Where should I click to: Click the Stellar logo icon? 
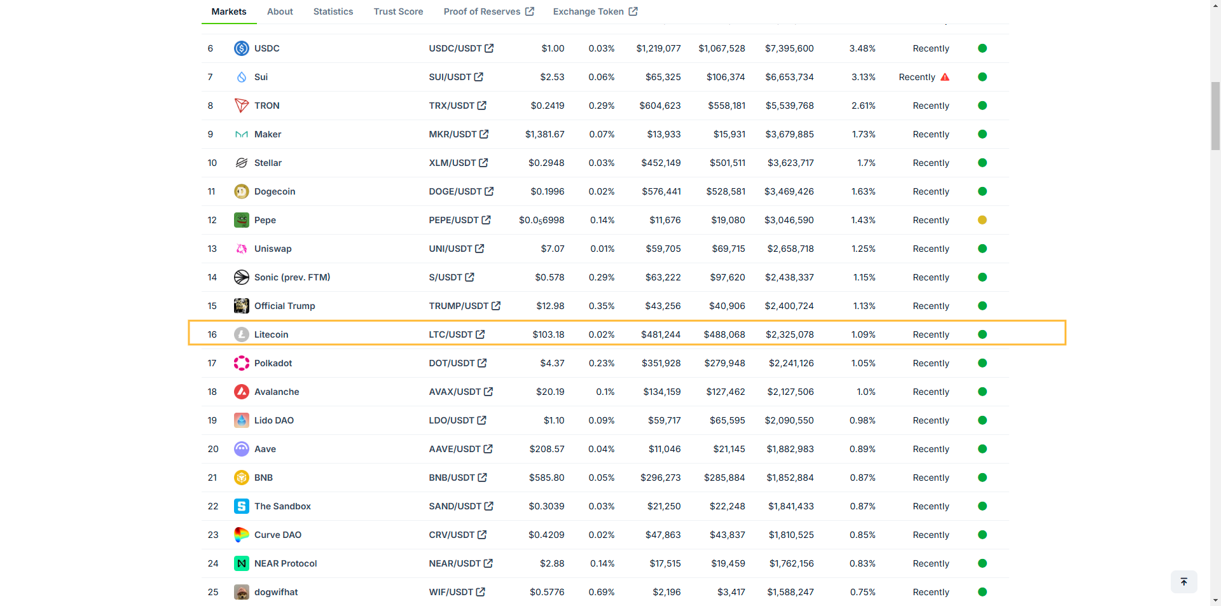click(x=242, y=163)
